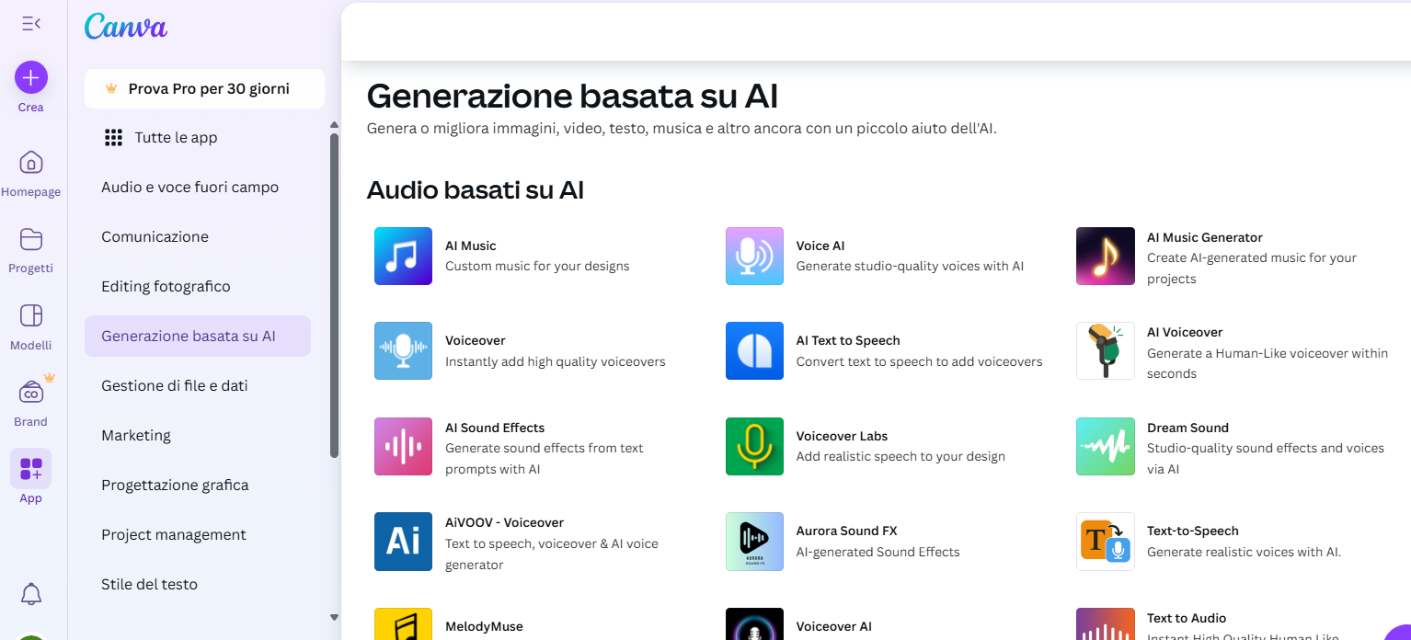
Task: Start Prova Pro per 30 giorni
Action: 204,88
